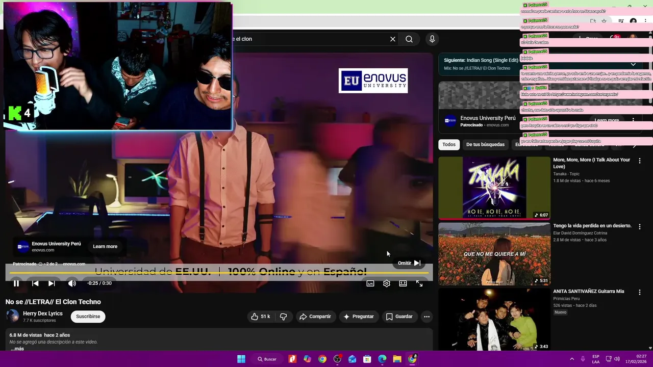Screen dimensions: 653x367
Task: Open the Elar David Domínguez Cotrina channel name
Action: pyautogui.click(x=580, y=233)
